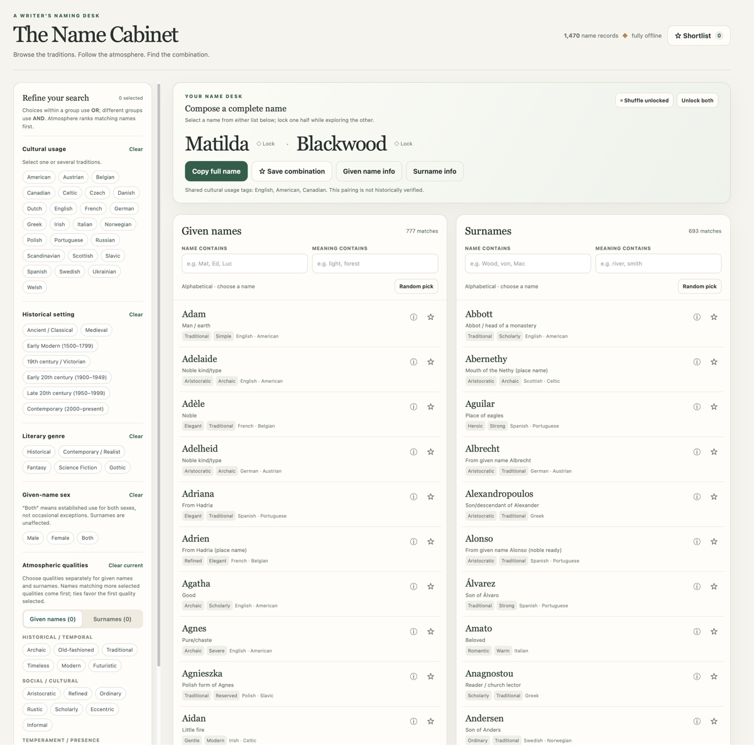Toggle the American cultural usage chip
The image size is (754, 745).
click(39, 177)
